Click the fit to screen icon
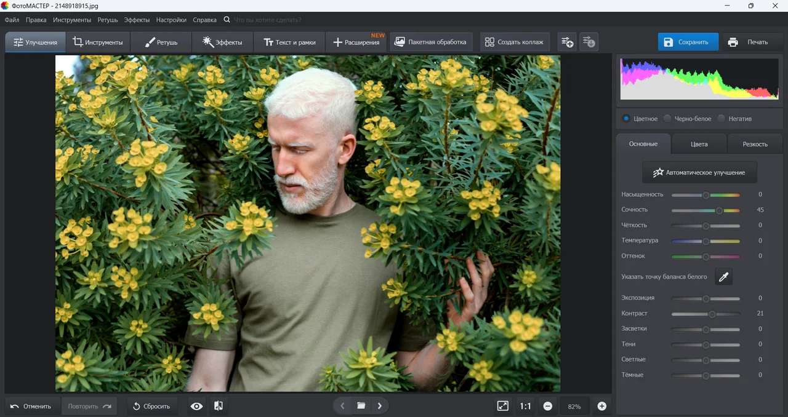The width and height of the screenshot is (788, 417). (x=503, y=406)
